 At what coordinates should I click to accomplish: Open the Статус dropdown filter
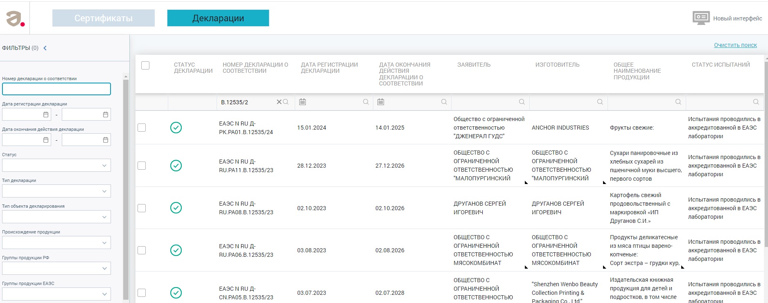point(56,165)
